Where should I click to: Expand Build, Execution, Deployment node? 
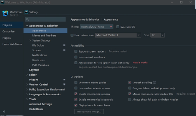pos(27,89)
